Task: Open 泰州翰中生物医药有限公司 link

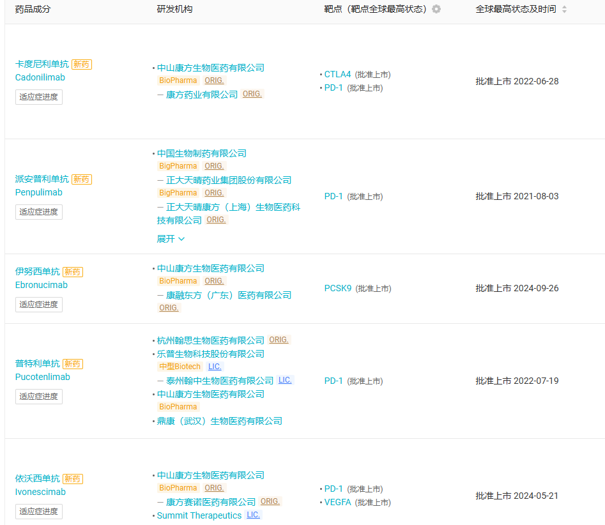Action: coord(220,381)
